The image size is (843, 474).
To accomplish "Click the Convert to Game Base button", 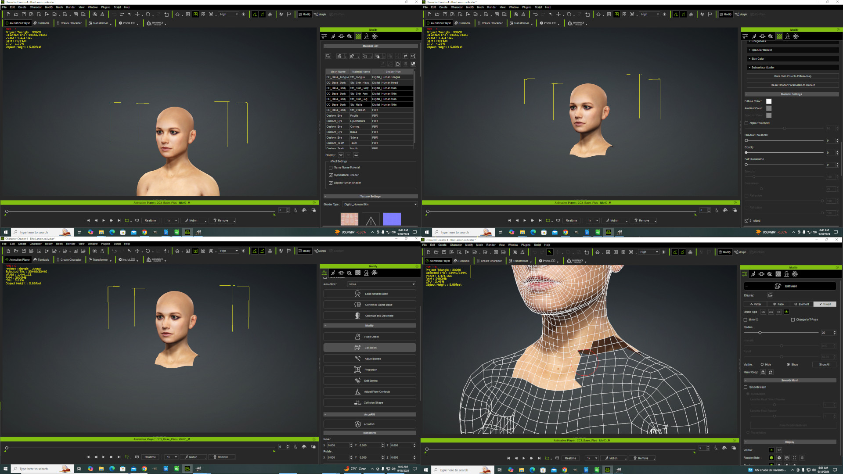I will (x=370, y=305).
